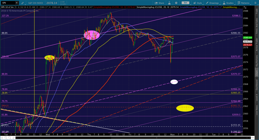Click the expand time axis icon at bottom right
The width and height of the screenshot is (259, 140).
[x=253, y=138]
